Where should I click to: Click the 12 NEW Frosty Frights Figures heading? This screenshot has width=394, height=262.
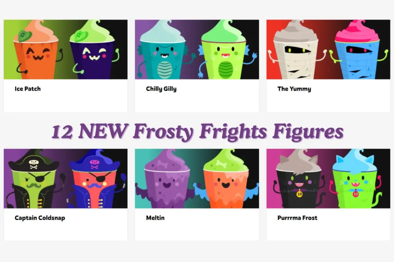[x=197, y=131]
